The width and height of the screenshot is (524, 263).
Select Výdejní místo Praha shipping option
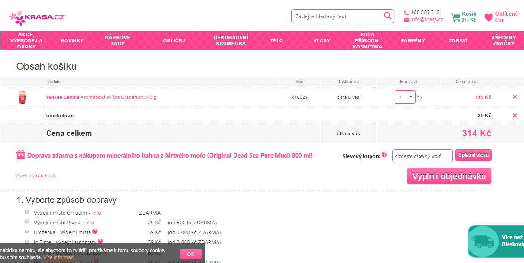pyautogui.click(x=27, y=222)
